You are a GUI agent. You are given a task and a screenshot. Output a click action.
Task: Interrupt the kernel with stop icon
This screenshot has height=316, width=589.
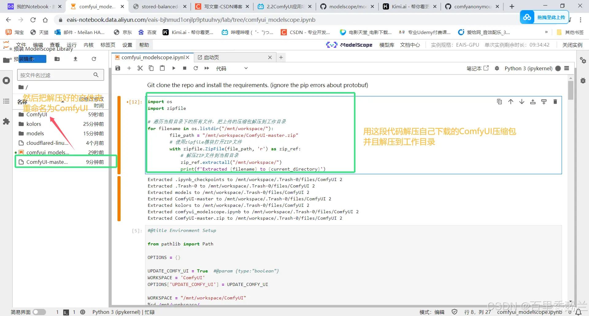(185, 68)
